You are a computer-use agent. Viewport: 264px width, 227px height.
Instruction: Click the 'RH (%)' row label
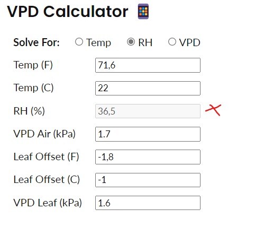tap(29, 111)
